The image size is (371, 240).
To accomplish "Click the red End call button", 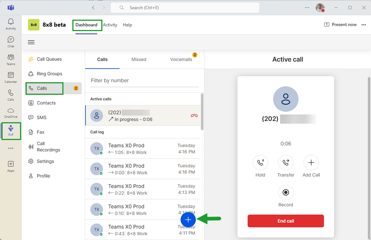I will tap(286, 221).
